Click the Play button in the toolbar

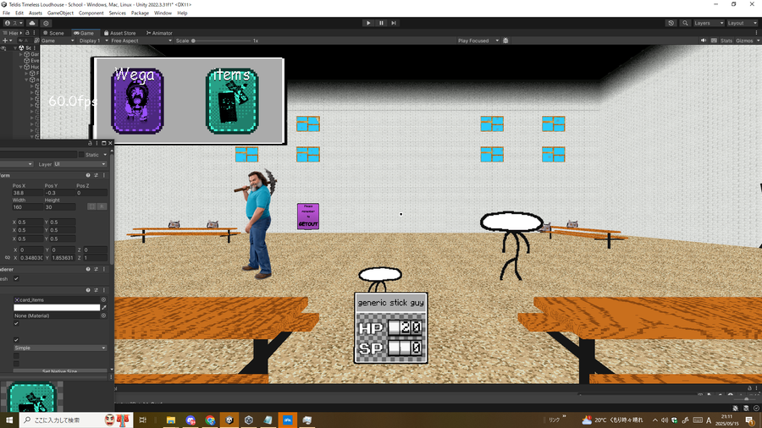point(368,23)
